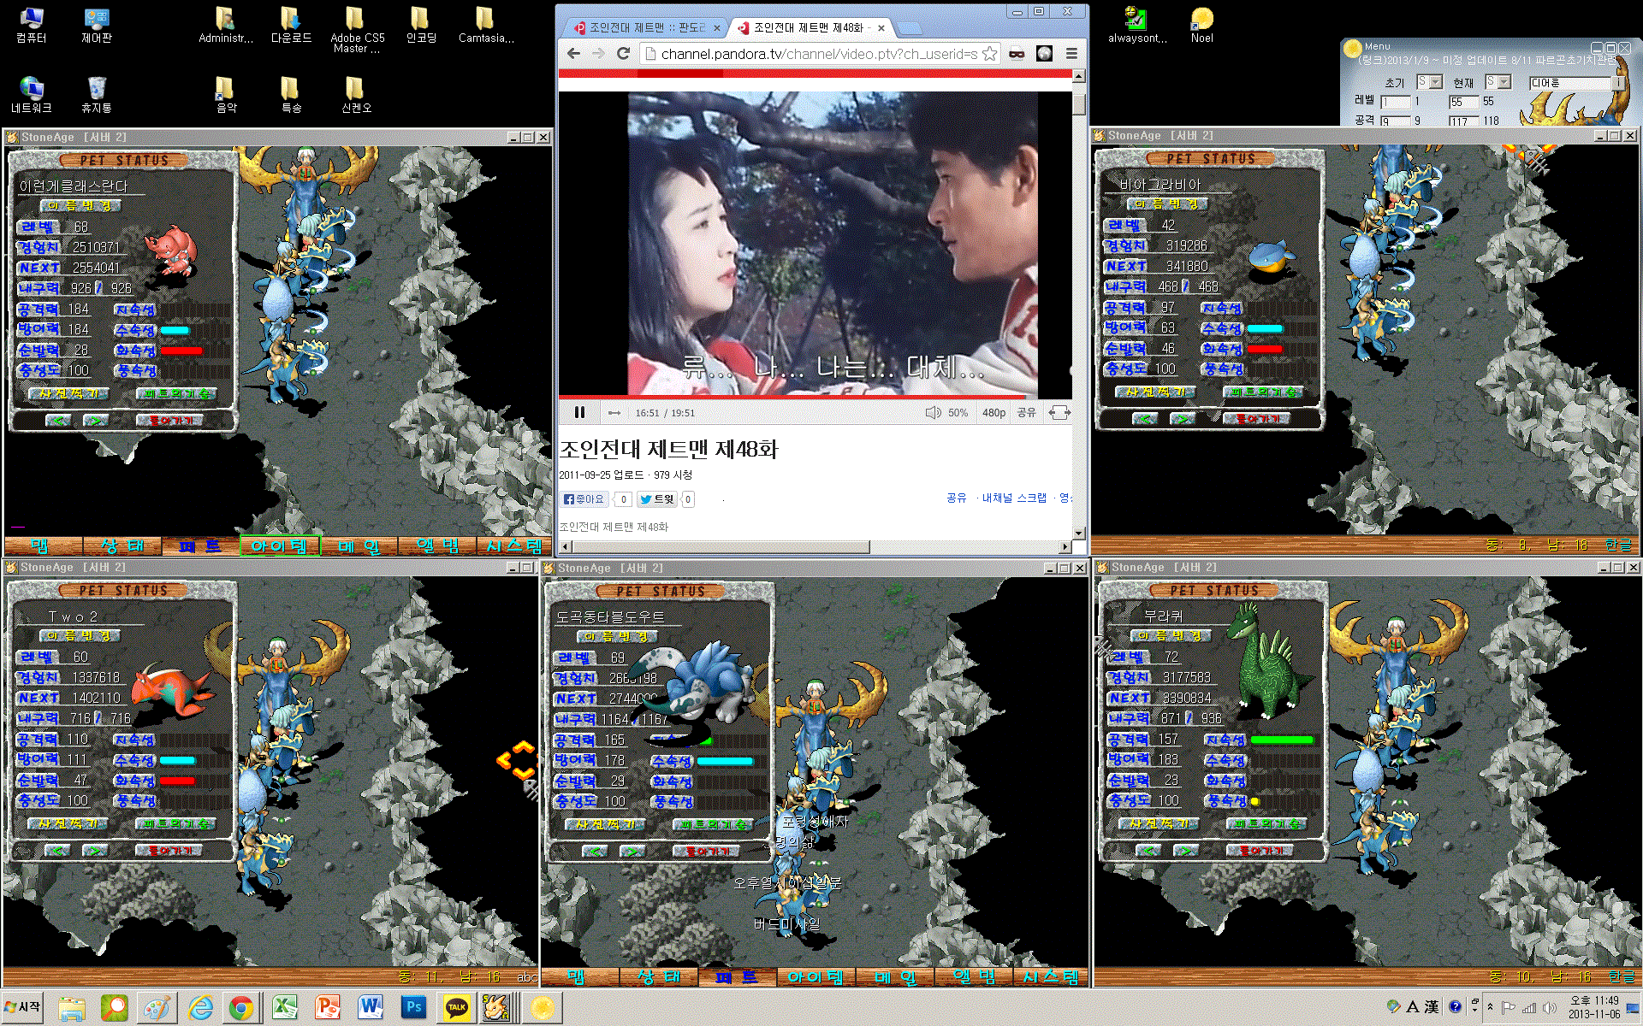Open 휴지통 recycle bin on desktop

pyautogui.click(x=97, y=95)
